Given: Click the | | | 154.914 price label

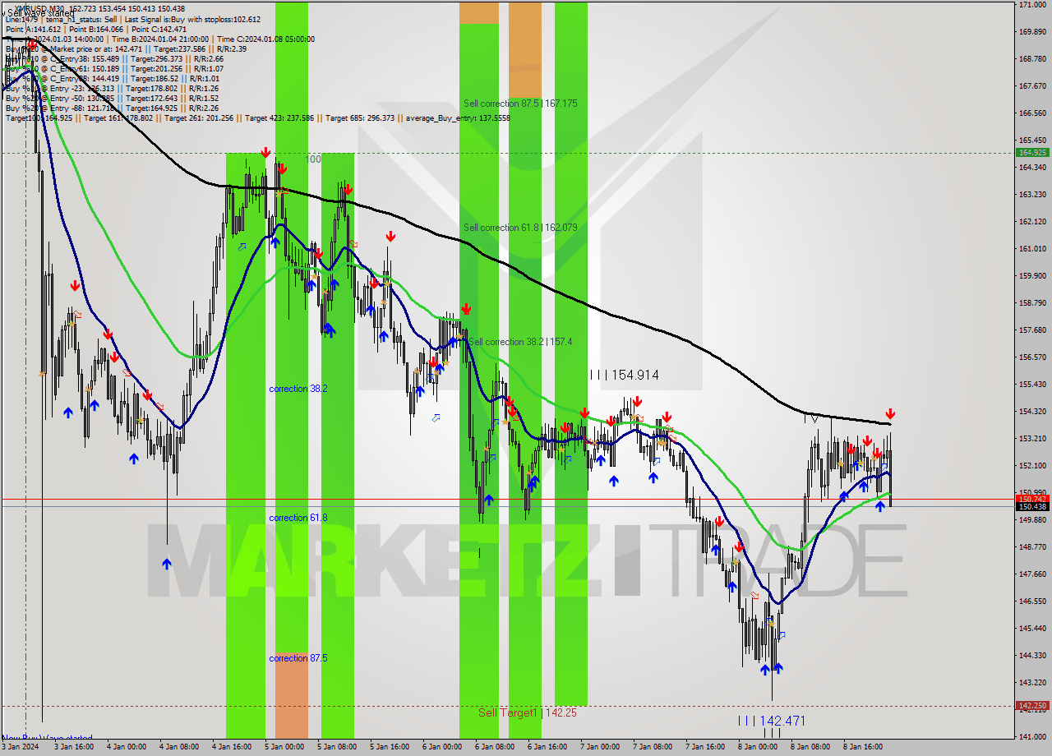Looking at the screenshot, I should (x=625, y=375).
